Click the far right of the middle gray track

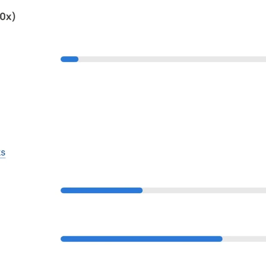[264, 190]
